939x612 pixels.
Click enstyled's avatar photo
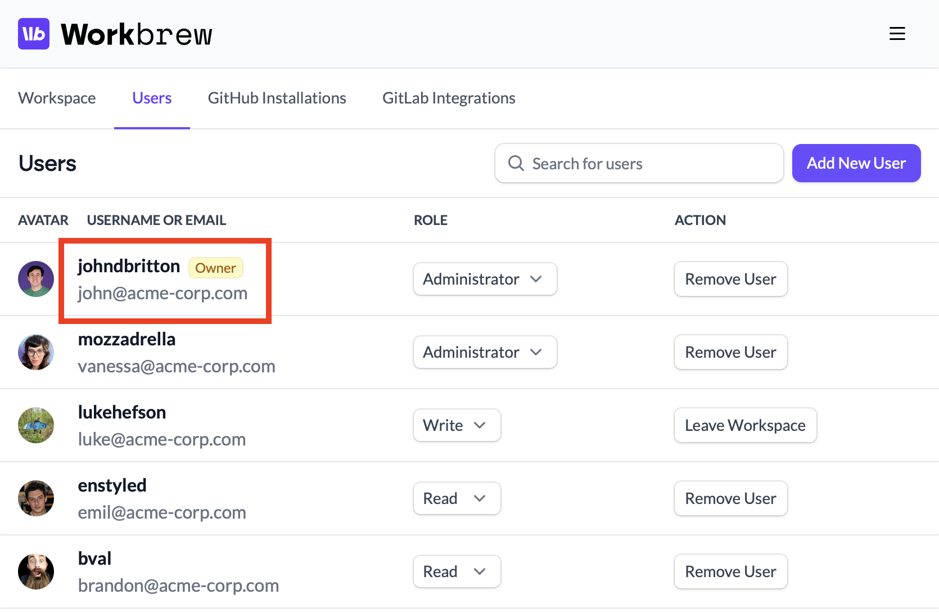[x=36, y=498]
